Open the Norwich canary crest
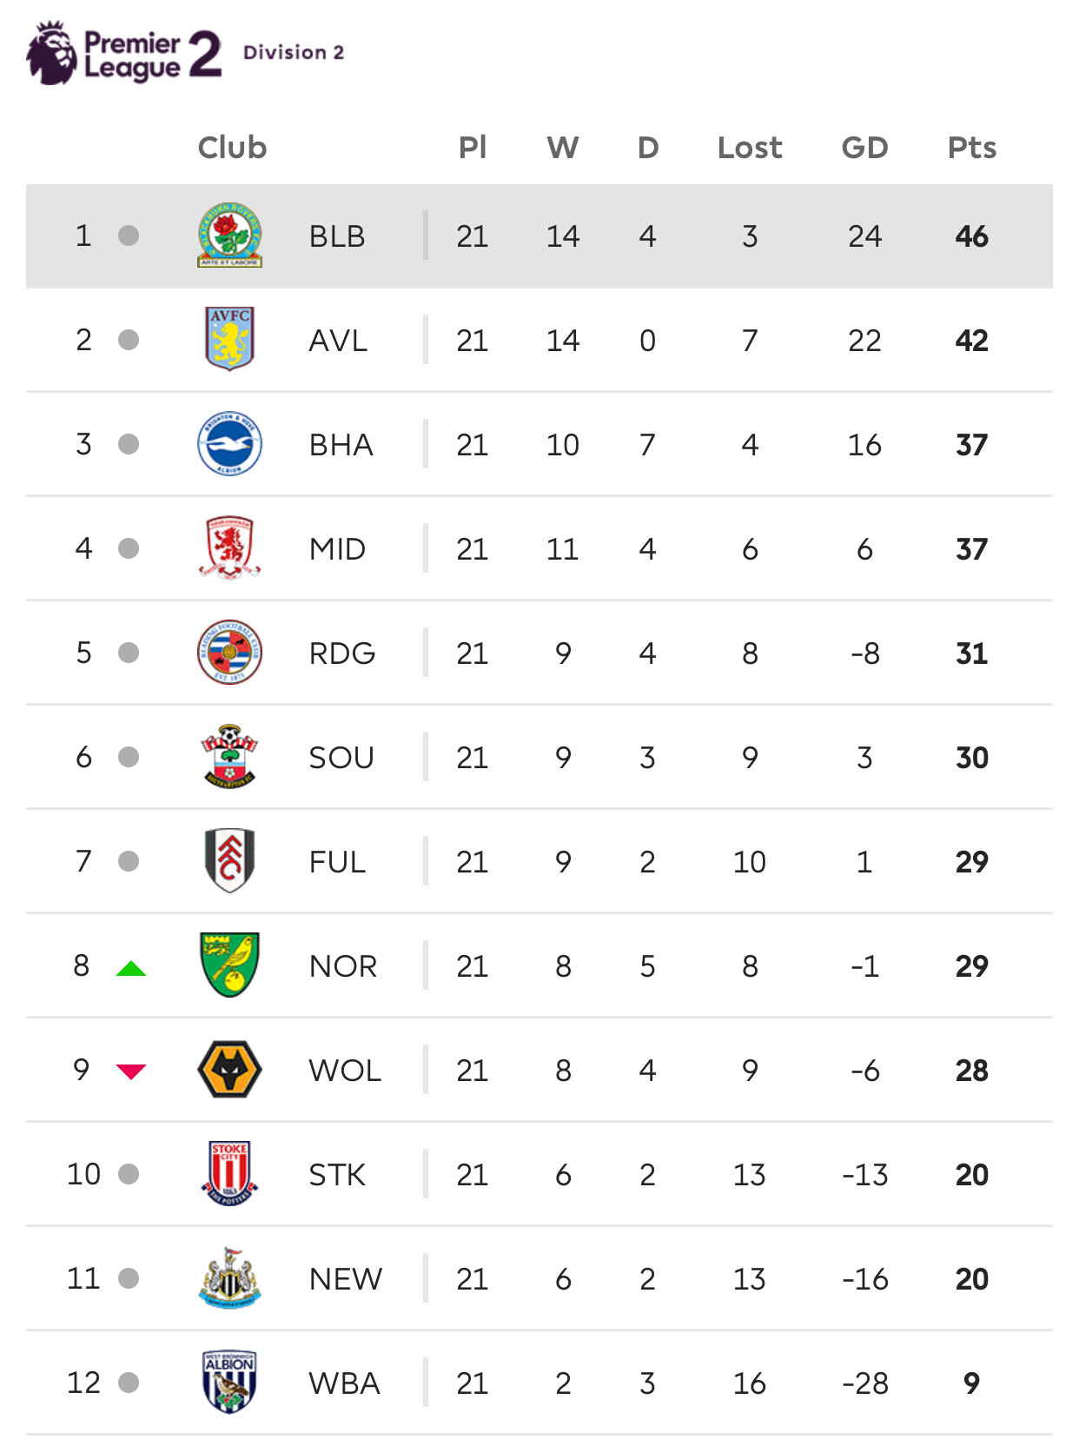The width and height of the screenshot is (1079, 1446). [x=229, y=965]
